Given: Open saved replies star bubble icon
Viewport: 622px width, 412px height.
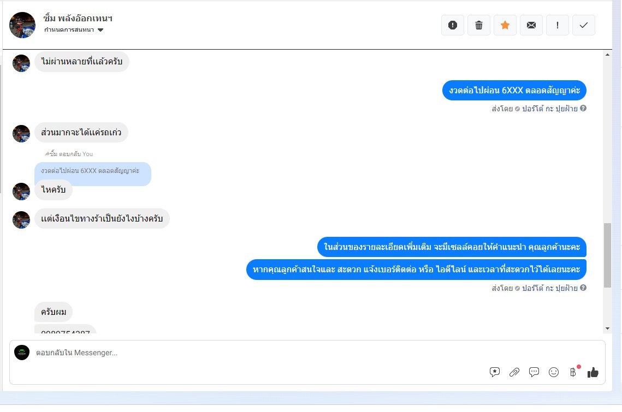Looking at the screenshot, I should click(x=495, y=372).
